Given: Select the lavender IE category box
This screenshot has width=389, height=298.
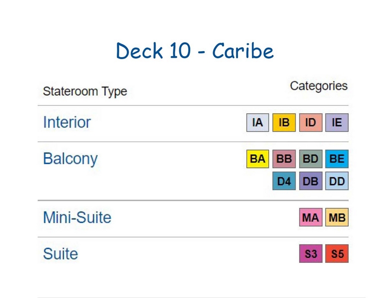Looking at the screenshot, I should pyautogui.click(x=337, y=123).
